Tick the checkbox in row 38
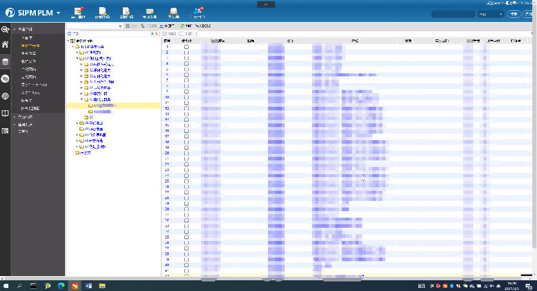The width and height of the screenshot is (537, 291). [x=186, y=253]
